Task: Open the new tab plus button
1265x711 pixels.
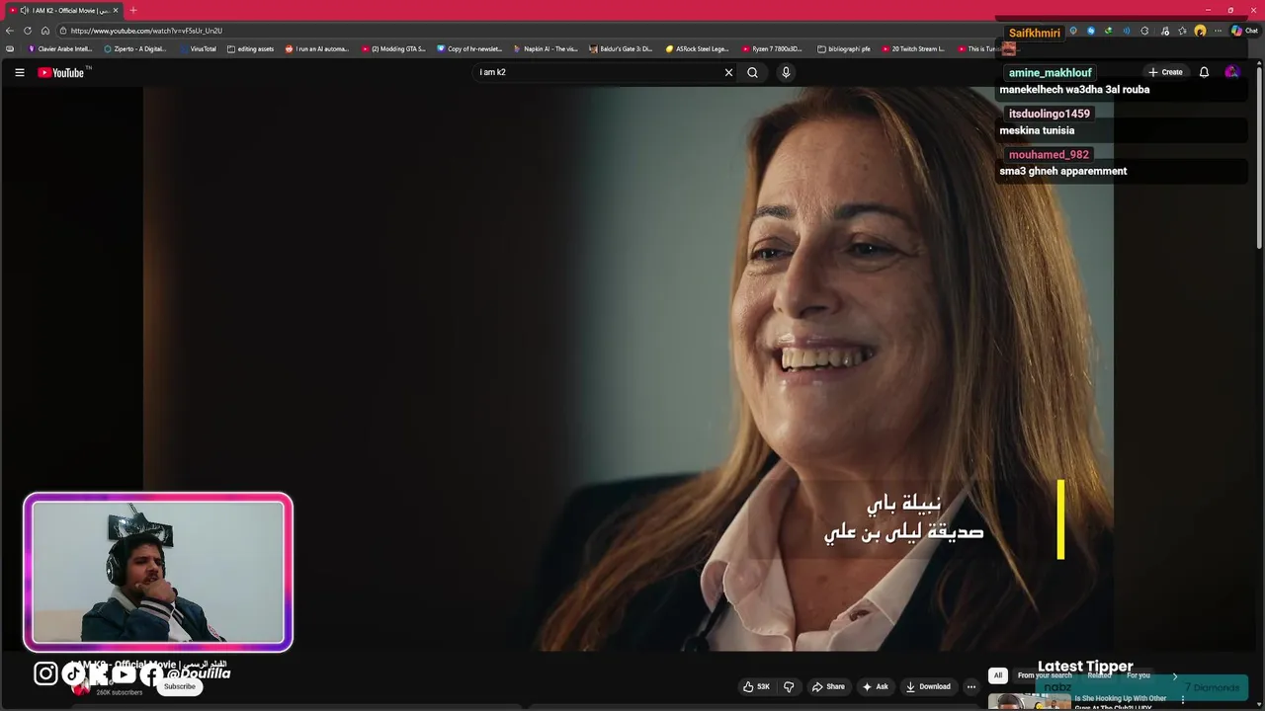Action: tap(133, 10)
